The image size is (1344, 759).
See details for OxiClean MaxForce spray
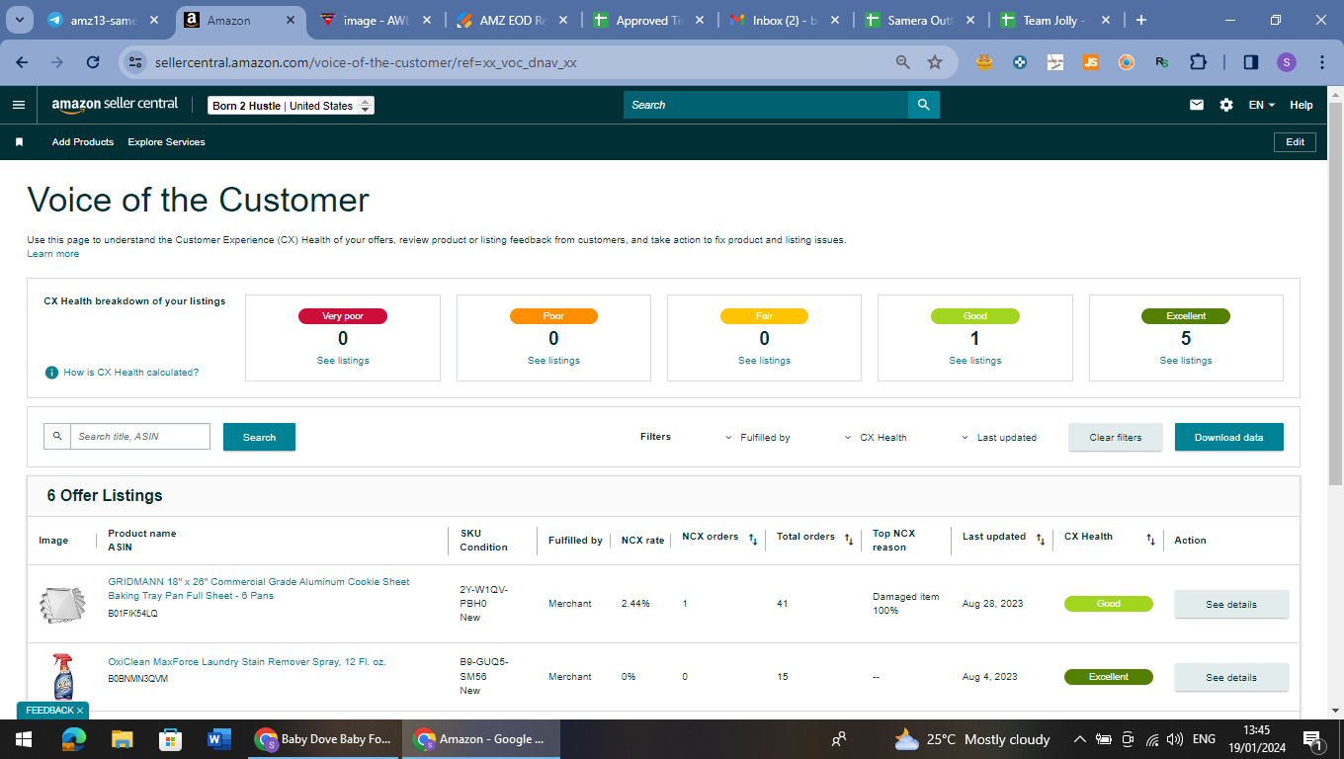click(1231, 677)
